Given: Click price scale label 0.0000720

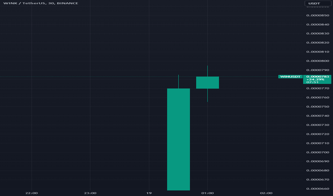Looking at the screenshot, I should coord(318,134).
